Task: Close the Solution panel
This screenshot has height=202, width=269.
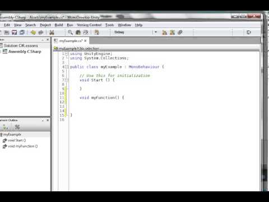Action: 48,40
